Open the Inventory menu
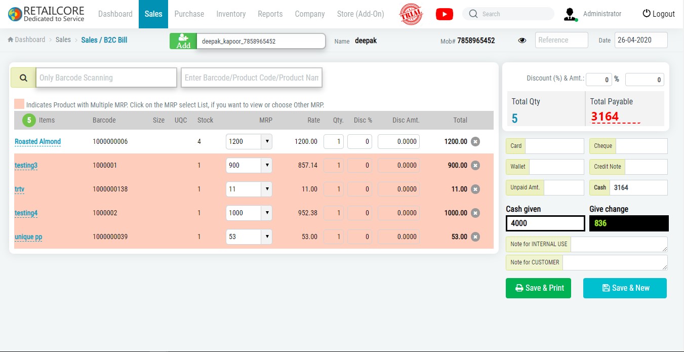Screen dimensions: 684x352 pyautogui.click(x=231, y=14)
